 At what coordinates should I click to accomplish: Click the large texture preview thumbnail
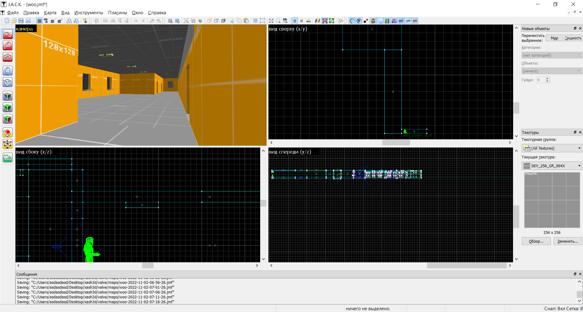coord(552,200)
